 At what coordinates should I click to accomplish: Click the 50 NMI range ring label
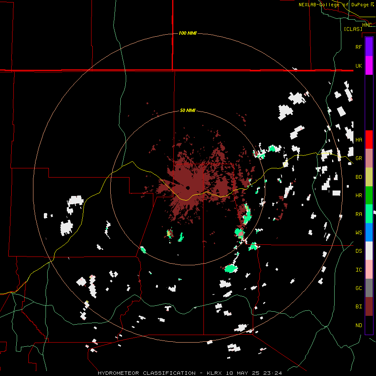click(188, 110)
